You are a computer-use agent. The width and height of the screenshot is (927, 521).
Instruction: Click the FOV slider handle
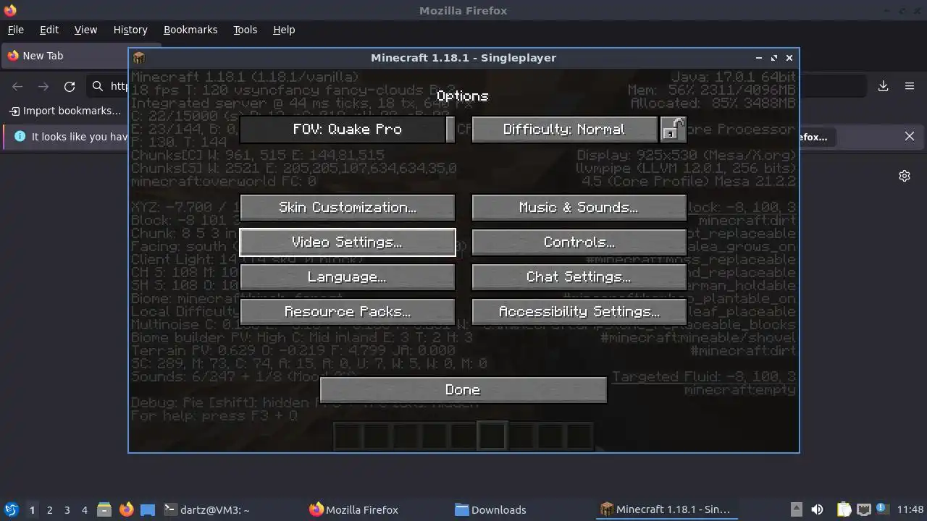tap(450, 130)
